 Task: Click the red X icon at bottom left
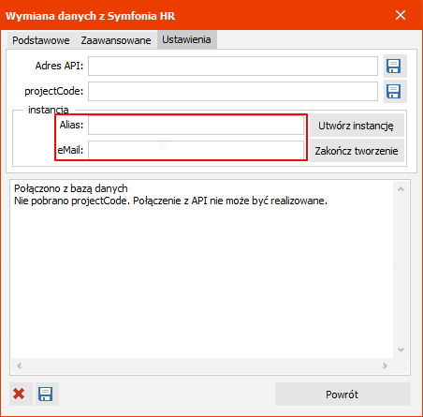(21, 394)
